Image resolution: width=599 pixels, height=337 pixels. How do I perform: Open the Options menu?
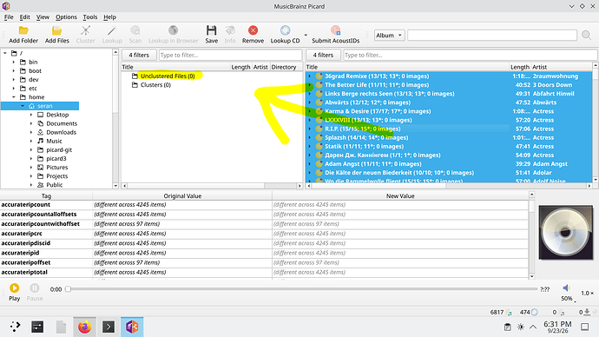(66, 17)
